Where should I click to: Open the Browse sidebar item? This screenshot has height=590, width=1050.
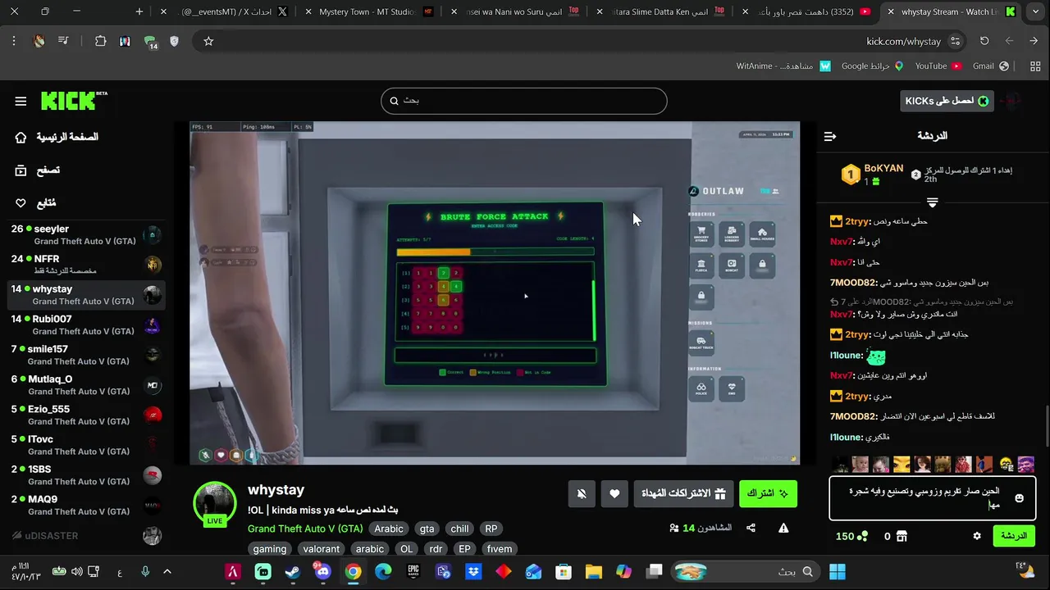coord(38,170)
